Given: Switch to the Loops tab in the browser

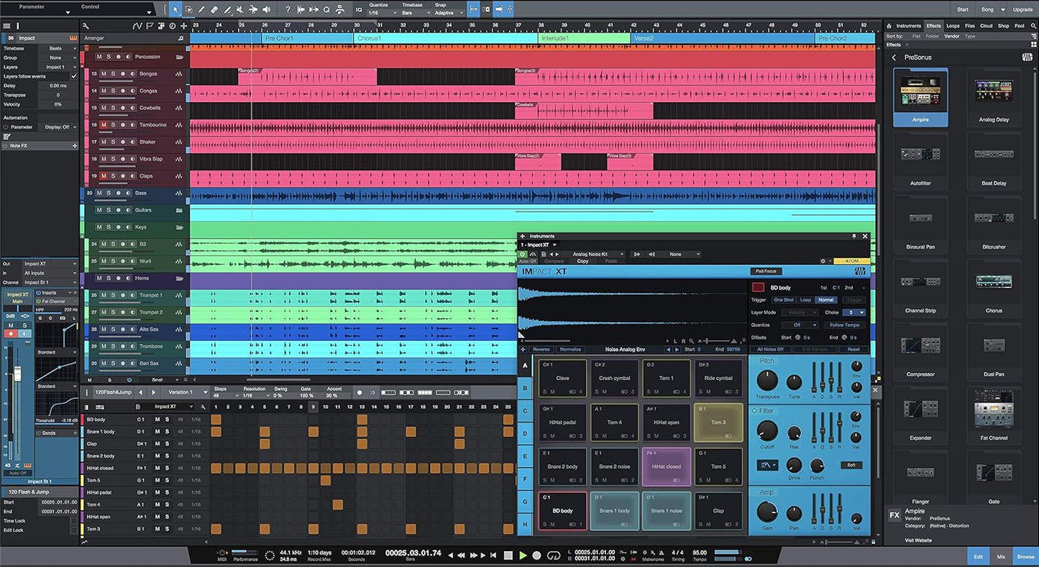Looking at the screenshot, I should pos(953,25).
